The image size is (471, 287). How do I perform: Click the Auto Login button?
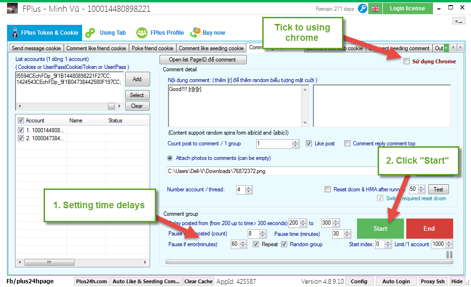click(396, 281)
